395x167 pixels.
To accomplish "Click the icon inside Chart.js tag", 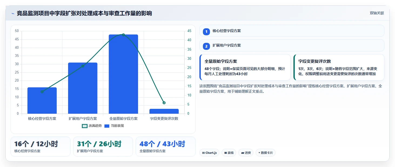I will tap(203, 153).
